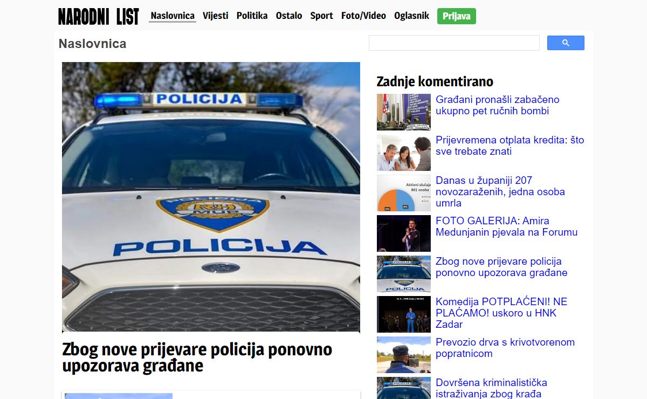
Task: Open the Ostalo menu
Action: 289,16
